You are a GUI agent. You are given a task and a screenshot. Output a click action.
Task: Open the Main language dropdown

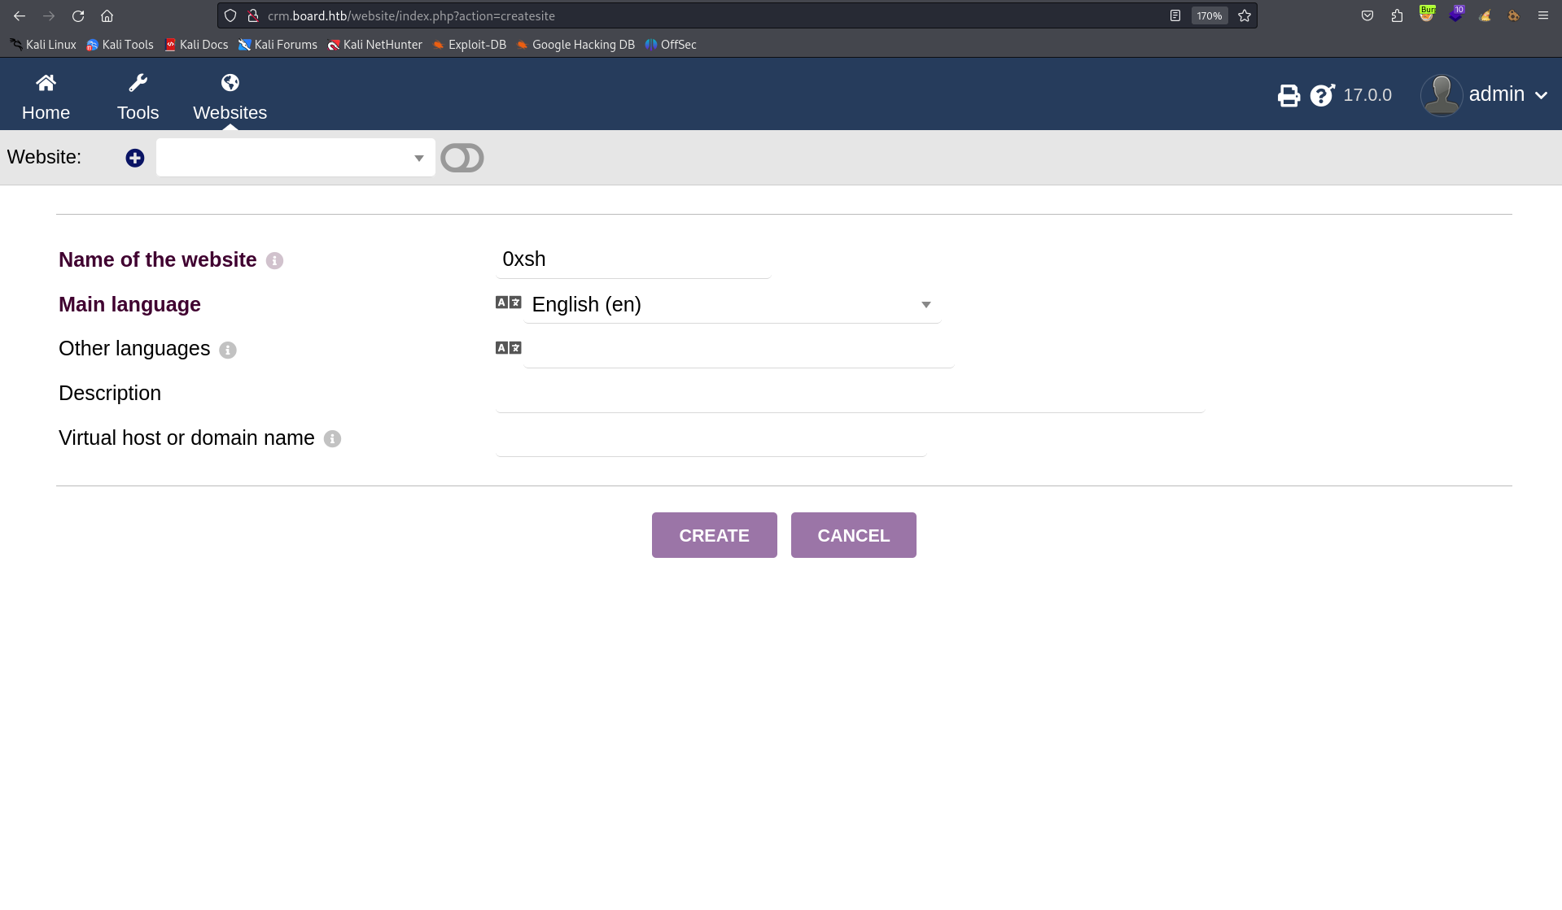tap(732, 305)
